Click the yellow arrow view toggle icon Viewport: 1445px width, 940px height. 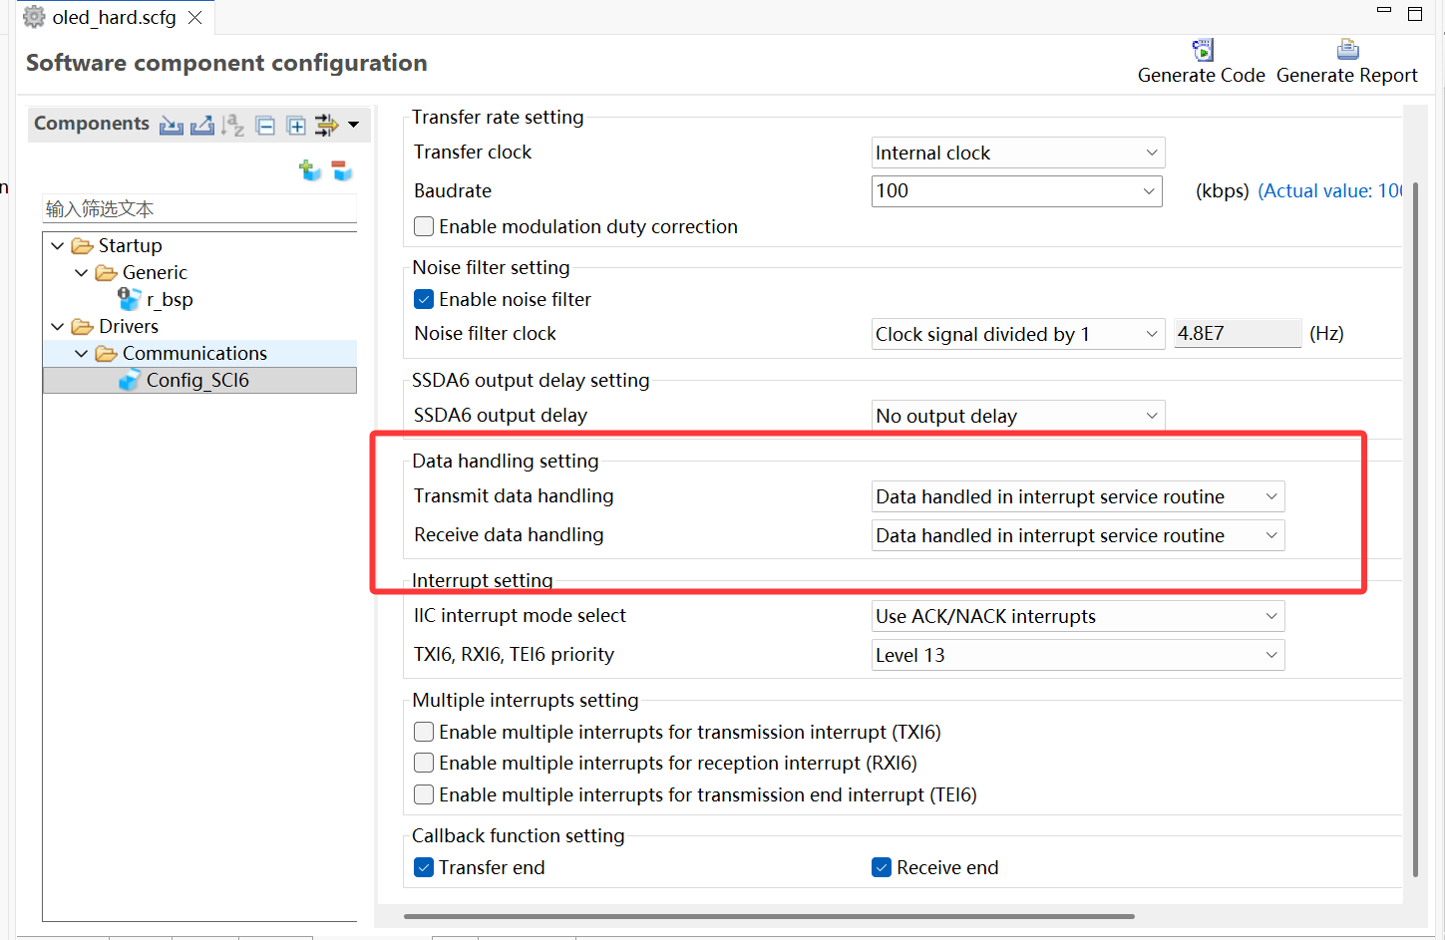(326, 125)
